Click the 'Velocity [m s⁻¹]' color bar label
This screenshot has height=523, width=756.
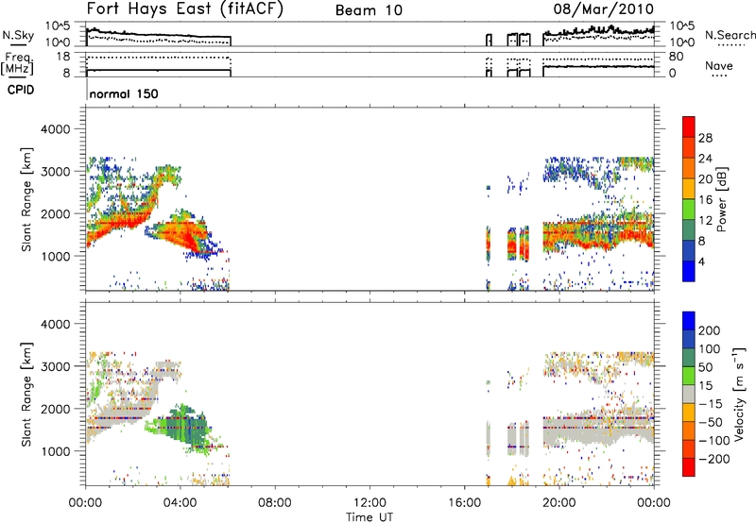(x=739, y=394)
